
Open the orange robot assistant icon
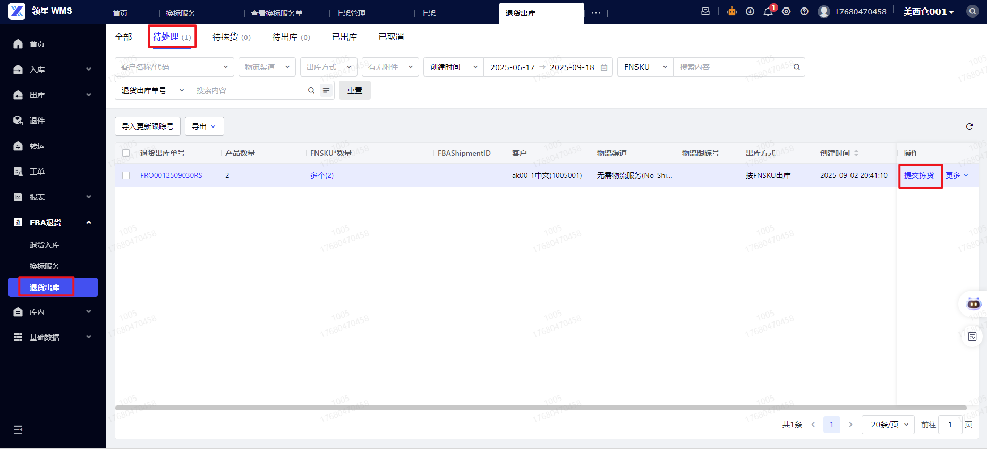732,11
